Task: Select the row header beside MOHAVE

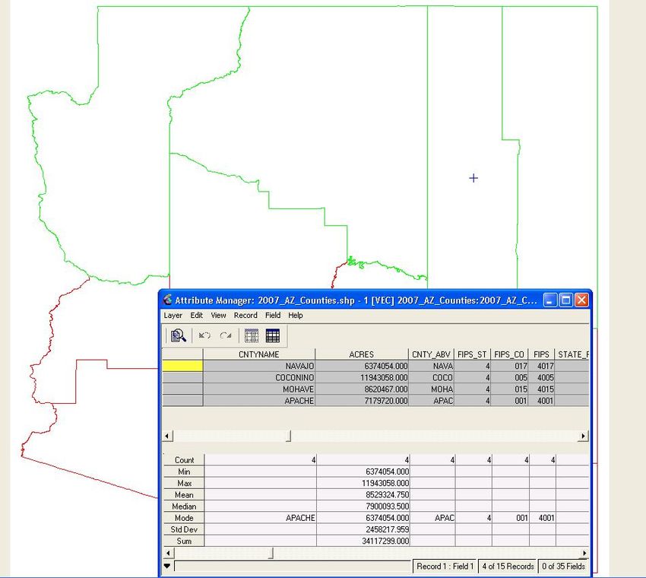Action: coord(182,389)
